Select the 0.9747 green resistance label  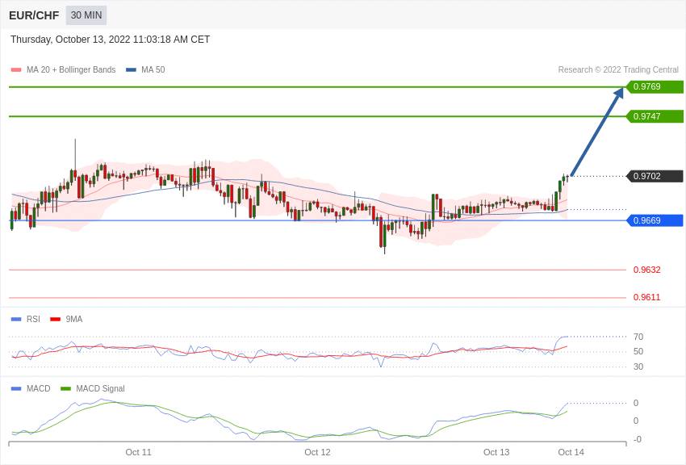(x=655, y=116)
